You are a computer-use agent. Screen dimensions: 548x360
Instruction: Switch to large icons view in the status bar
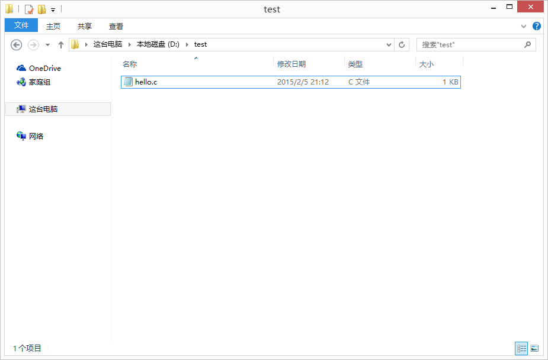(x=534, y=348)
